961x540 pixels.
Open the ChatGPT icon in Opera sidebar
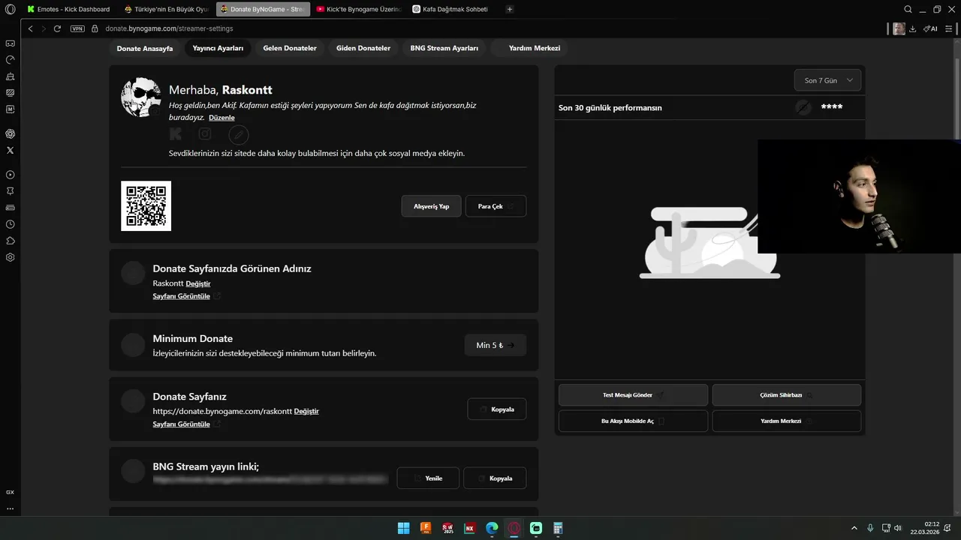pyautogui.click(x=10, y=133)
